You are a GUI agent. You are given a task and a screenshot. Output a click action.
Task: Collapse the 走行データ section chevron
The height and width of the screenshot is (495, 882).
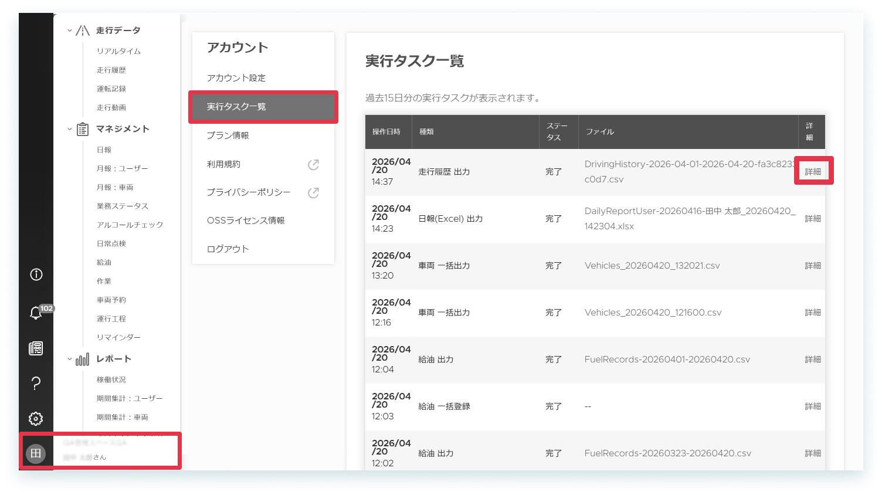coord(69,30)
